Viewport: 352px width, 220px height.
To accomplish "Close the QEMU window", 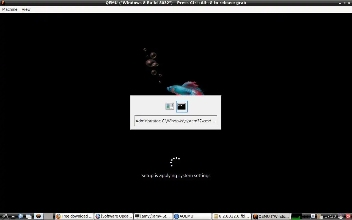I will (x=349, y=3).
